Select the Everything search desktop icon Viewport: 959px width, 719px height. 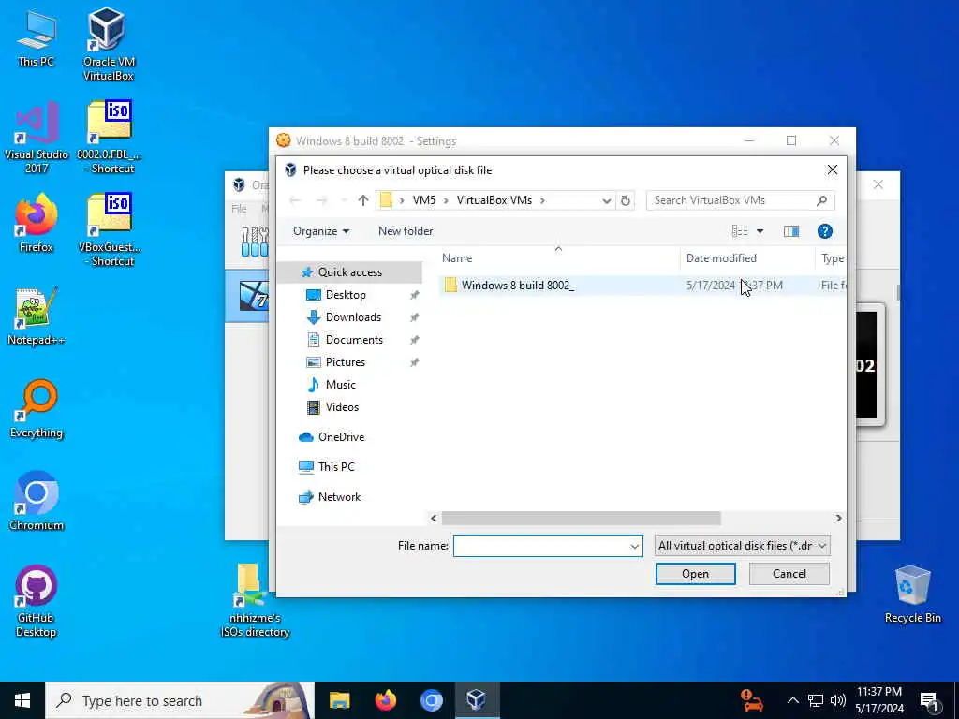pos(37,409)
